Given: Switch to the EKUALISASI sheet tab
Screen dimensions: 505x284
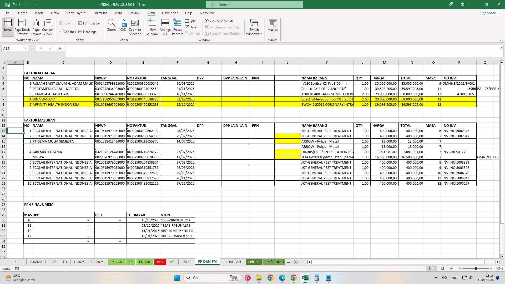Looking at the screenshot, I should pos(232,262).
